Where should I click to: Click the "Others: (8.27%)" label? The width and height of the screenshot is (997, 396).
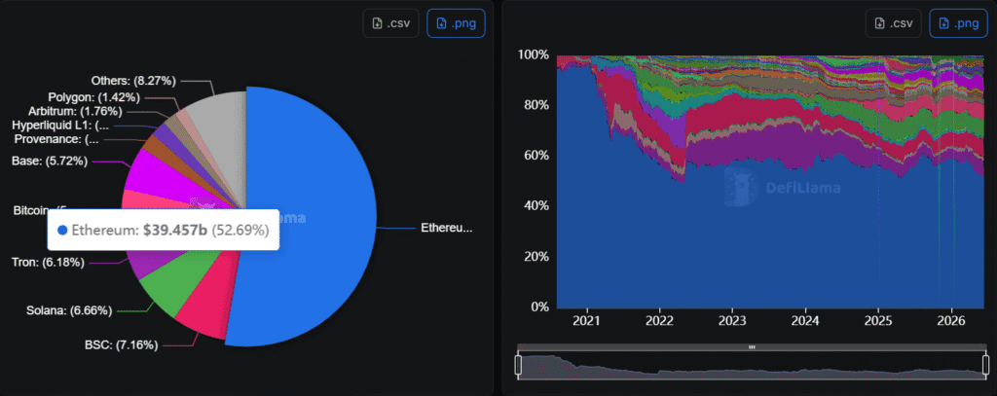click(x=133, y=81)
